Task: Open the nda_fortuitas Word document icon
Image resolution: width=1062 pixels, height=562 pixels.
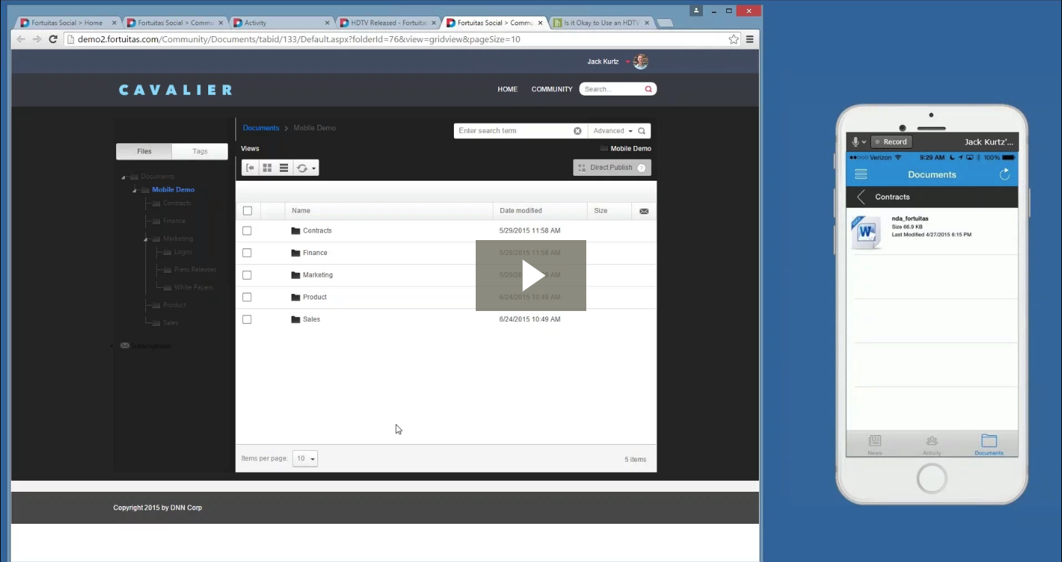Action: 866,233
